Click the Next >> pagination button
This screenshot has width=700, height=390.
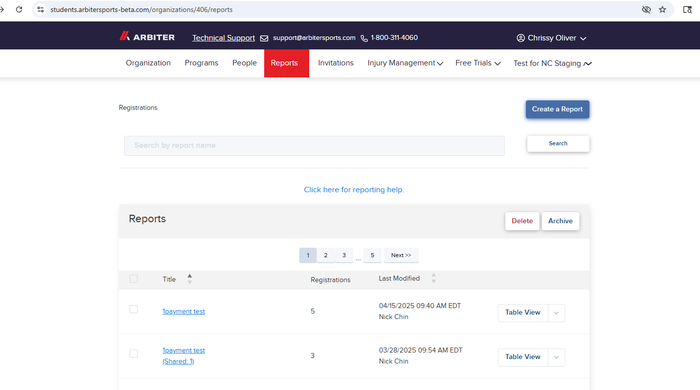[x=401, y=255]
